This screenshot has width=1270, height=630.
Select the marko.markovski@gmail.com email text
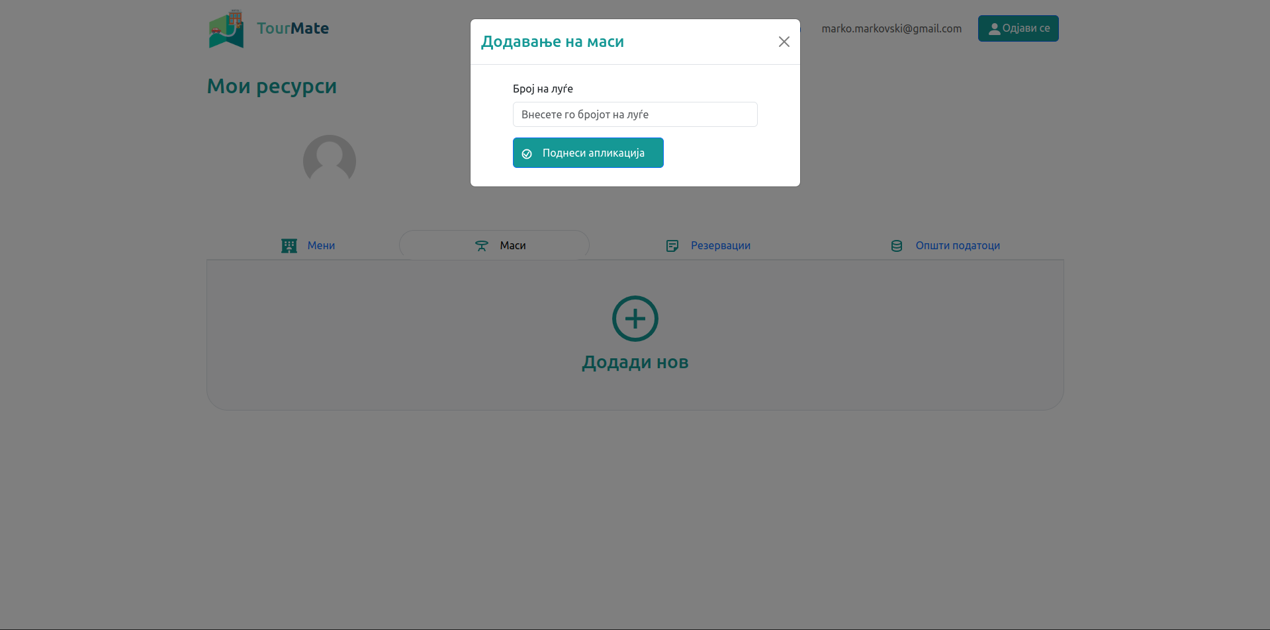click(x=891, y=28)
